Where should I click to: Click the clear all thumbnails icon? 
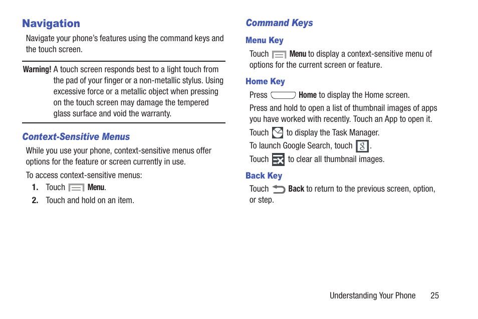click(278, 160)
